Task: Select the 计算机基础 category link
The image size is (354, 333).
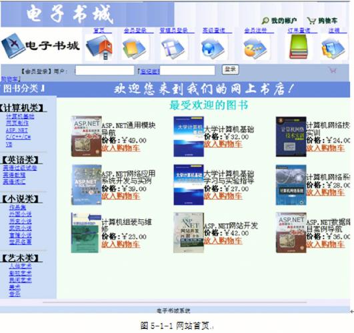Action: click(x=20, y=117)
